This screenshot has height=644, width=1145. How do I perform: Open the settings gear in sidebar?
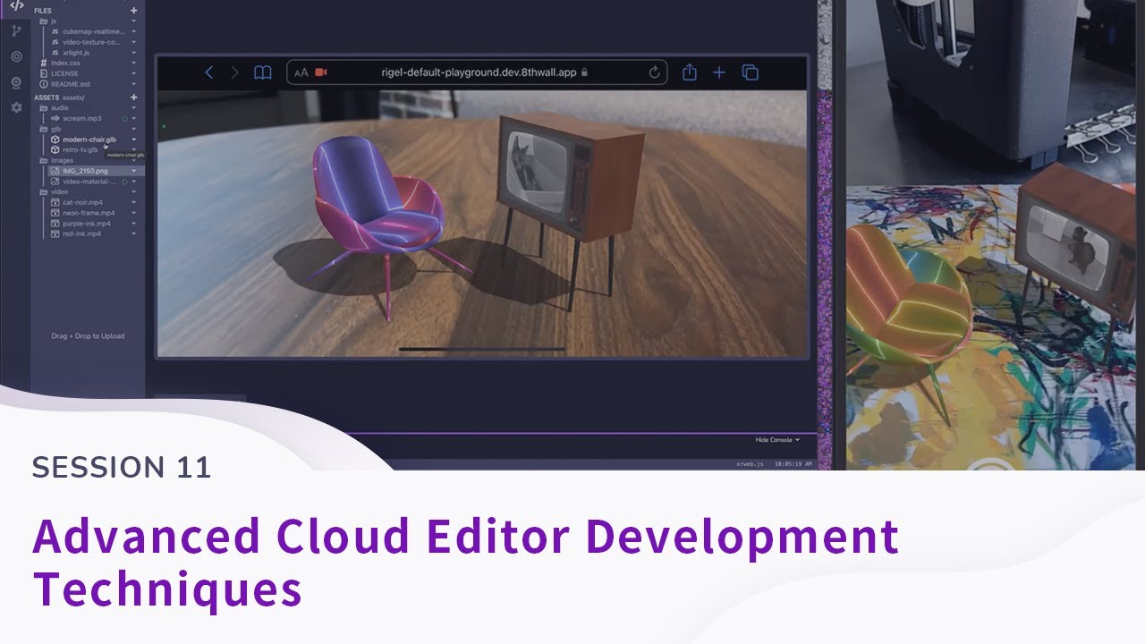(16, 107)
